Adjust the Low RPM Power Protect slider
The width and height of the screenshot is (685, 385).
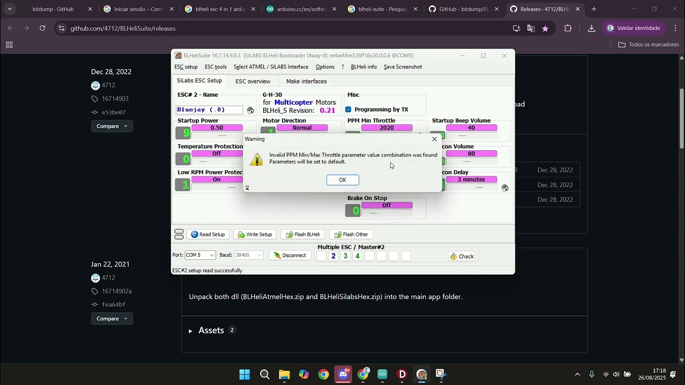[x=217, y=187]
